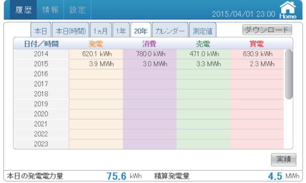
Task: Select the 2016 year row label
Action: coord(41,74)
